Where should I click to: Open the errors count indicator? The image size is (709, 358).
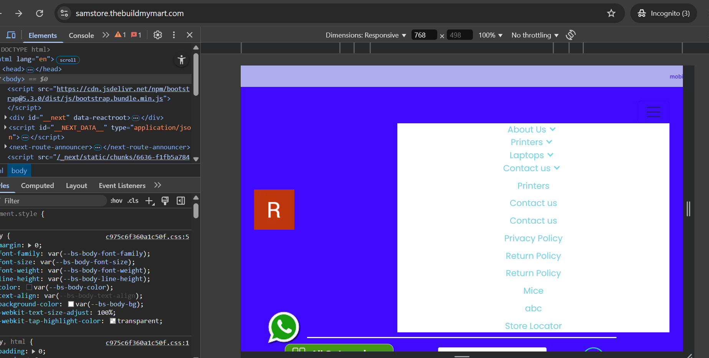136,35
